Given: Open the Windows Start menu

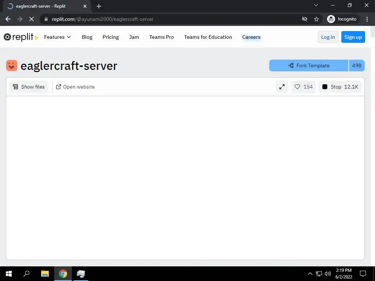Looking at the screenshot, I should (x=9, y=274).
